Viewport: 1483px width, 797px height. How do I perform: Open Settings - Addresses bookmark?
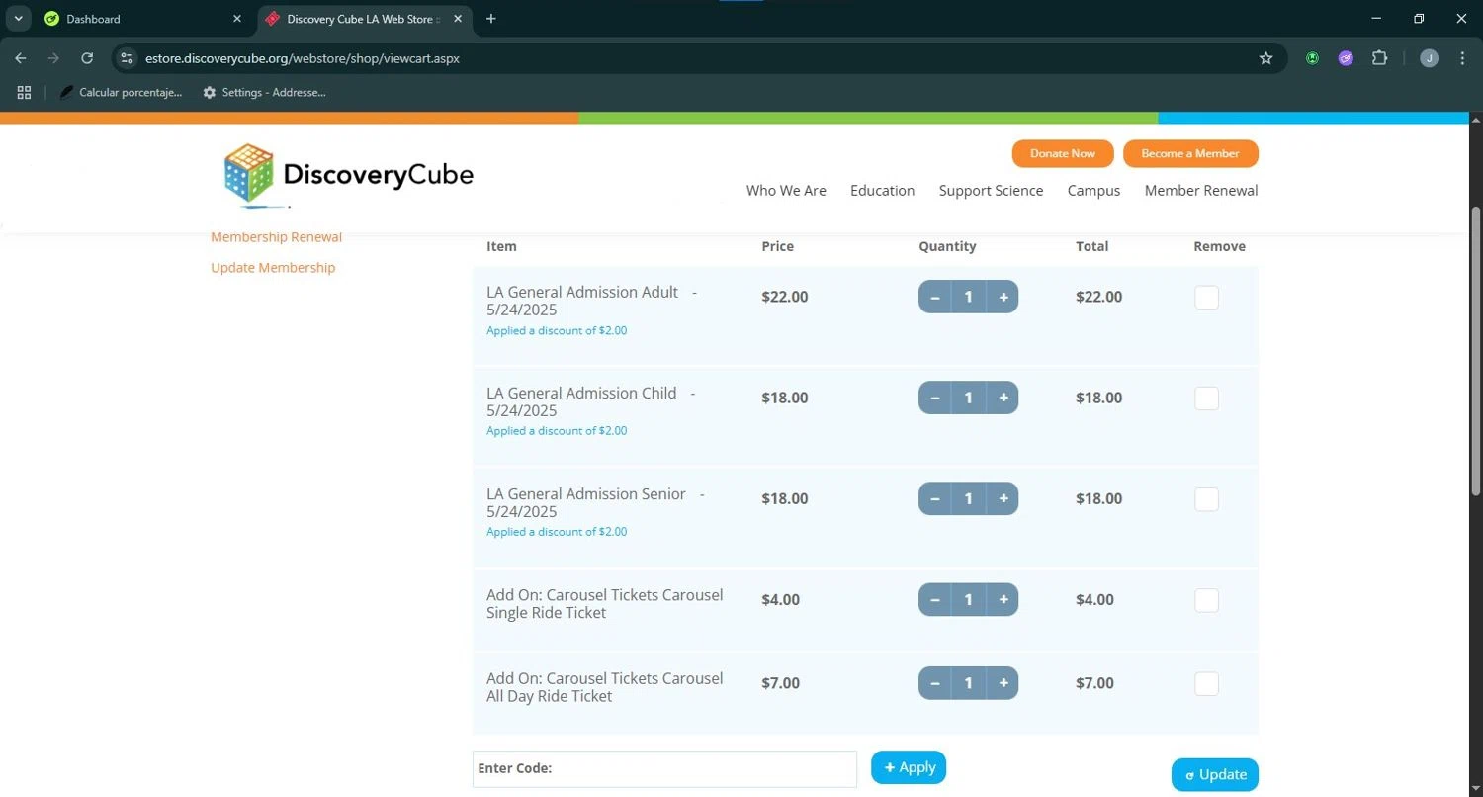pos(264,92)
